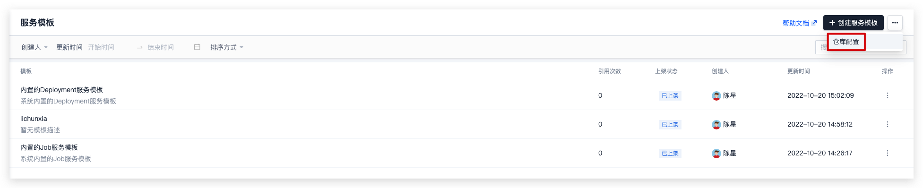Expand the 创建人 filter dropdown
The width and height of the screenshot is (923, 188).
pos(35,47)
